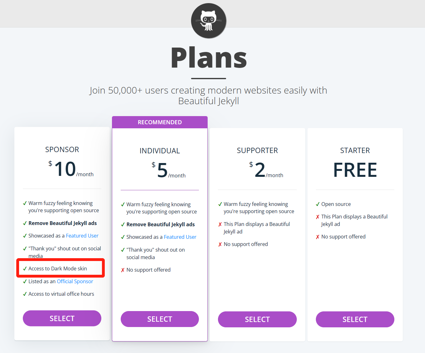Click the RECOMMENDED banner above Individual plan
Viewport: 425px width, 353px height.
click(x=160, y=122)
